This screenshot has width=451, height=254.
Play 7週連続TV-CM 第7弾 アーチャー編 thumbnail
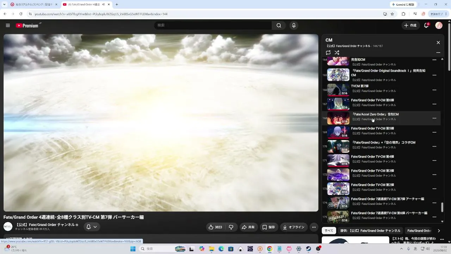(338, 203)
